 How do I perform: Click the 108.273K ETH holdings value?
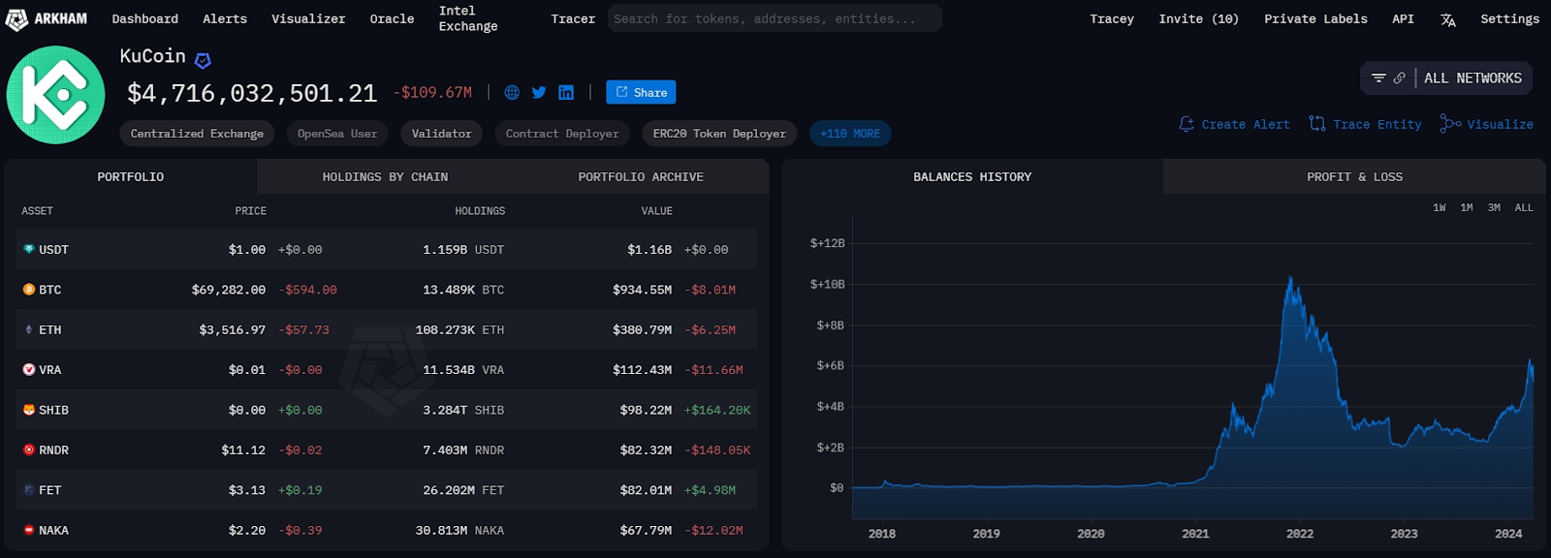(x=459, y=329)
